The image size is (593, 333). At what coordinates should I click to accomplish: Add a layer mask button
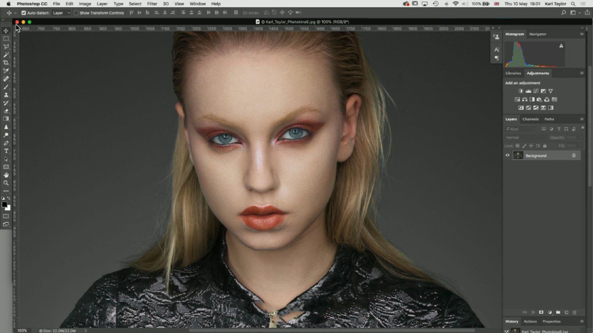(541, 312)
